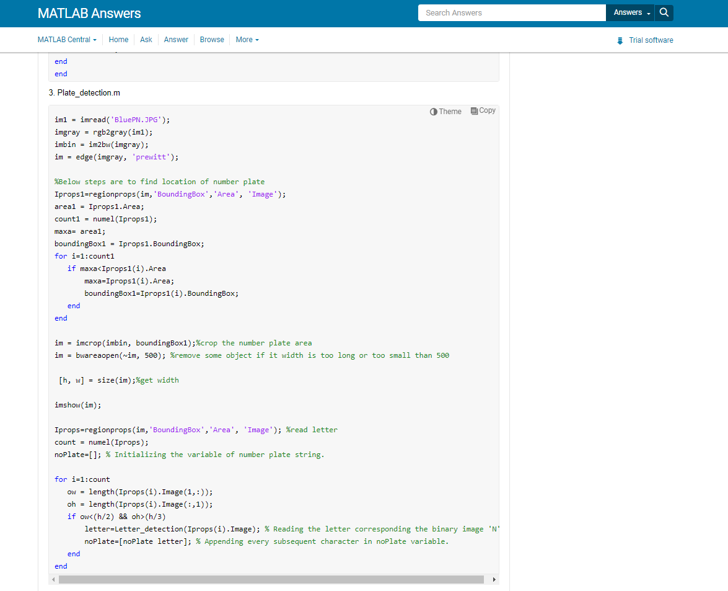Open the Browse page
The height and width of the screenshot is (591, 728).
(212, 40)
